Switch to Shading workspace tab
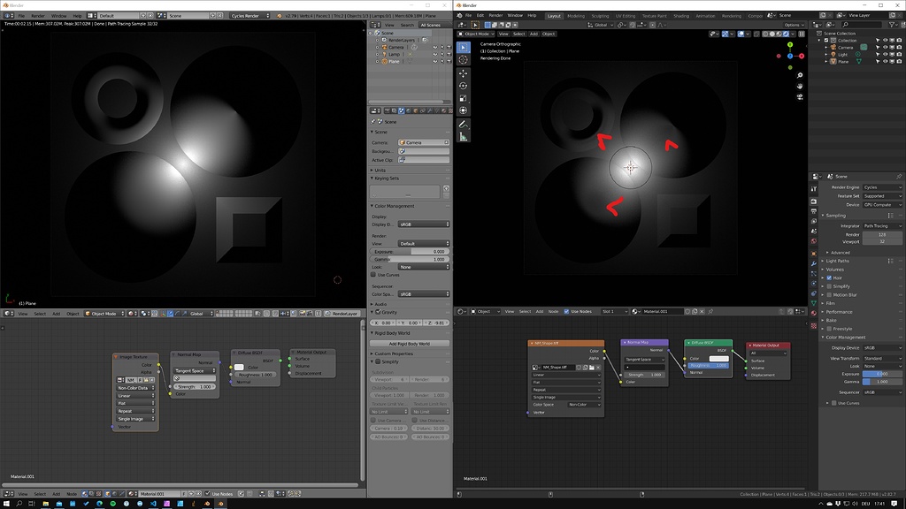The height and width of the screenshot is (509, 906). (681, 16)
